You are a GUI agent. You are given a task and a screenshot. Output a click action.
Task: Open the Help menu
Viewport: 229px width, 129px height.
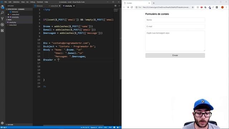(46, 2)
